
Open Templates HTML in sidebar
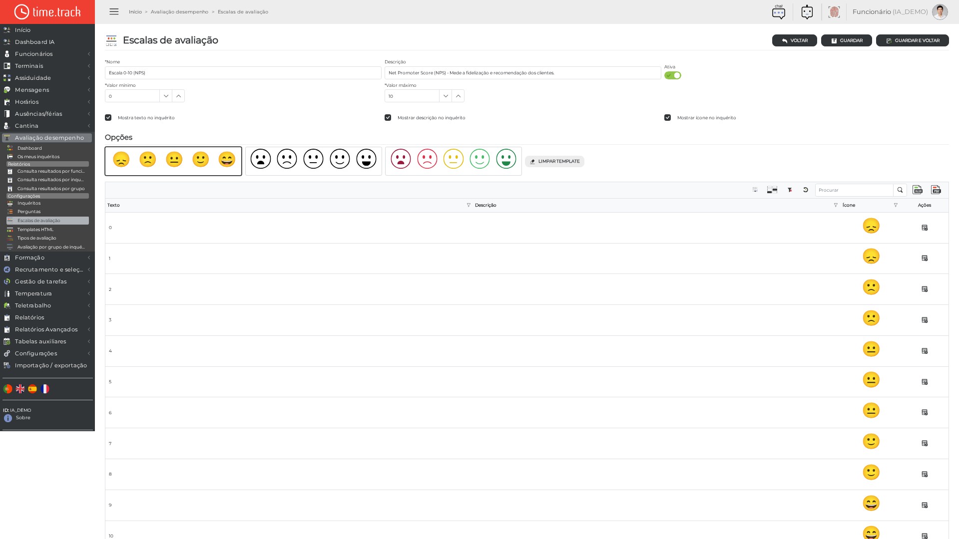tap(35, 230)
